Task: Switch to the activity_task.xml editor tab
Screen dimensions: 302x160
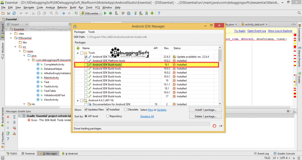Action: 254,24
